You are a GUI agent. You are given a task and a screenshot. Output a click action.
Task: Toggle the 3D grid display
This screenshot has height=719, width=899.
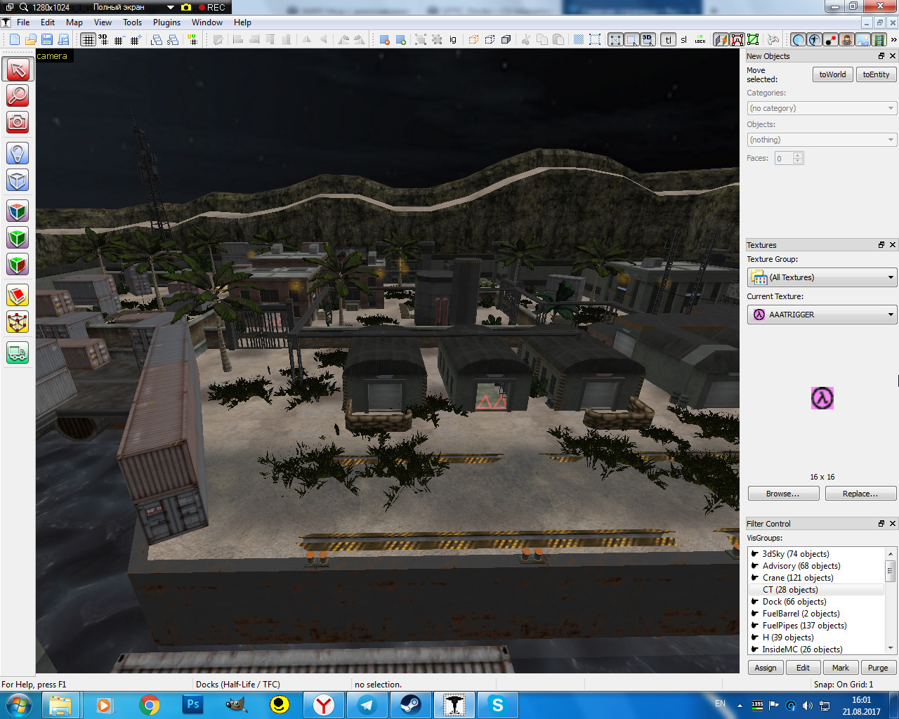pos(103,39)
